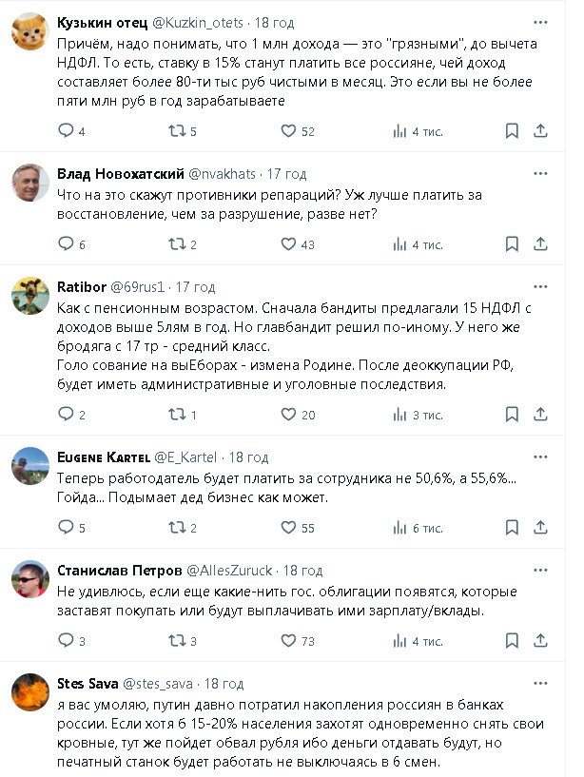The image size is (584, 777).
Task: Open Влад Новохатский's profile avatar
Action: (x=30, y=182)
